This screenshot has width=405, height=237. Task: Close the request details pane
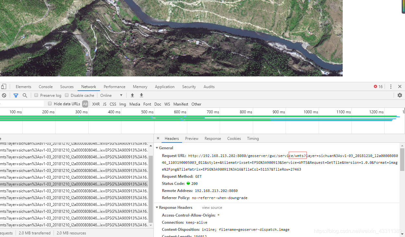click(x=158, y=138)
